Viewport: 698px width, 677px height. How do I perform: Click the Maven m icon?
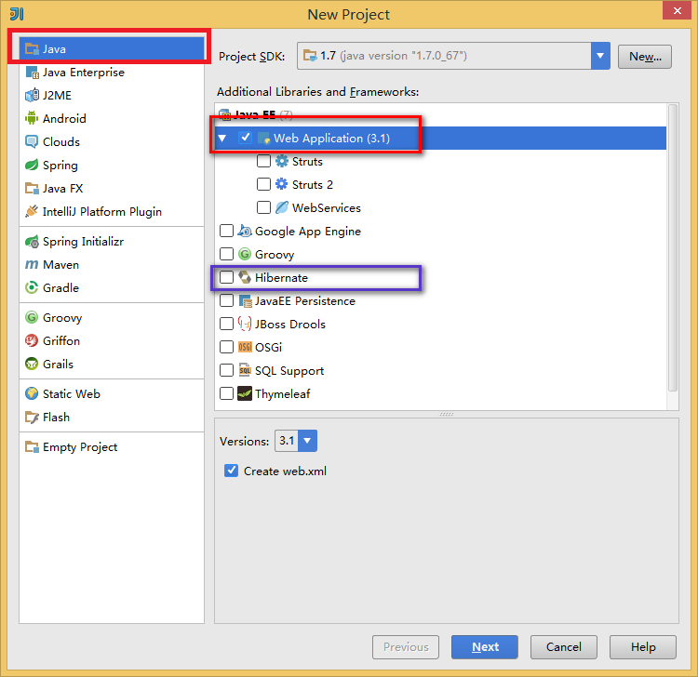pyautogui.click(x=32, y=265)
